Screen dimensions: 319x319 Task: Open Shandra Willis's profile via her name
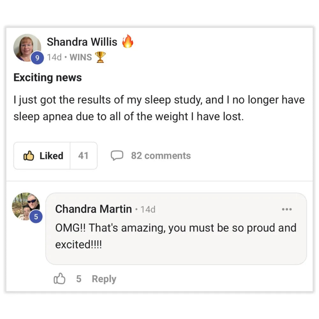click(82, 42)
